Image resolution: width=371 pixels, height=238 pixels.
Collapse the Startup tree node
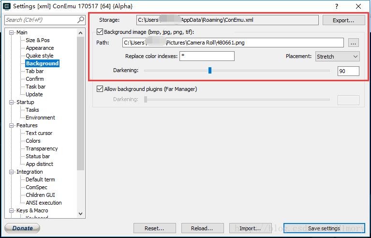(11, 102)
